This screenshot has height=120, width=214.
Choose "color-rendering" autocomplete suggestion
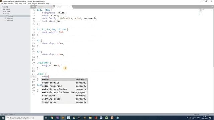pos(64,86)
